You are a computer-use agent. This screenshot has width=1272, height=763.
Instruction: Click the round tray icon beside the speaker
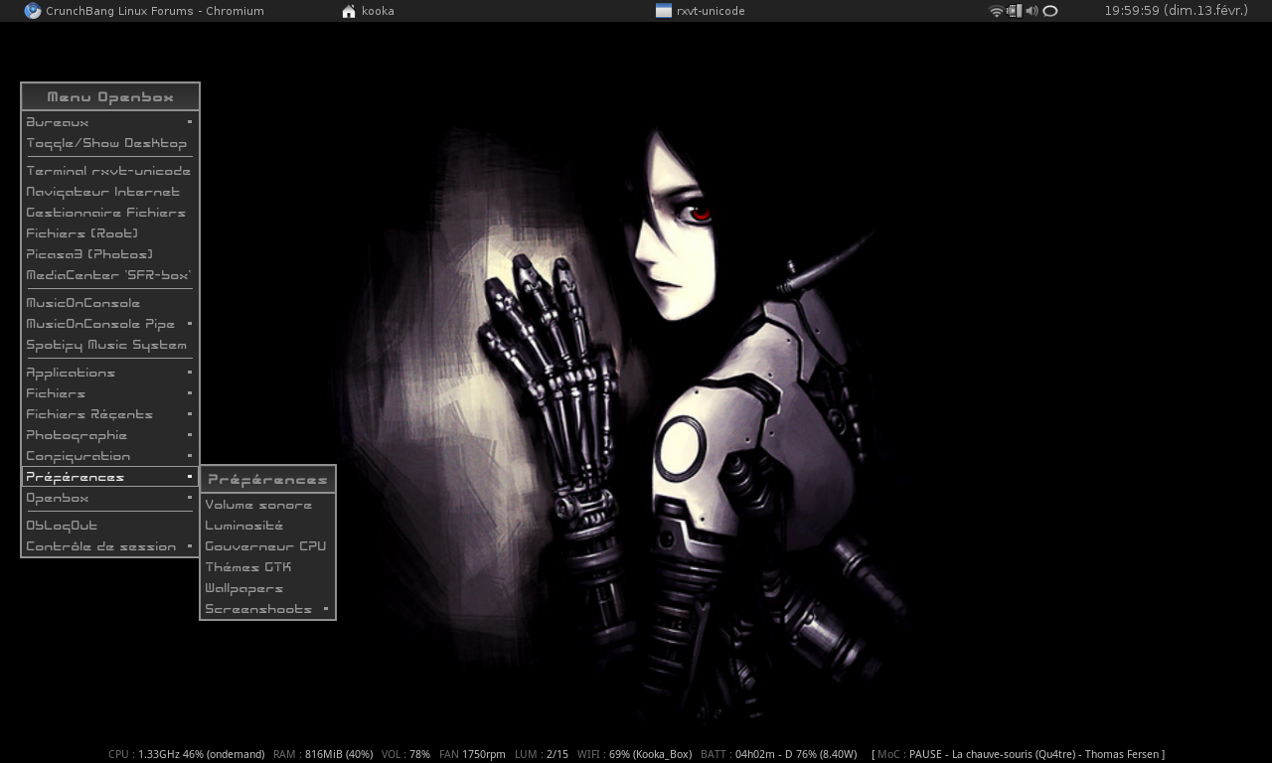click(x=1050, y=11)
